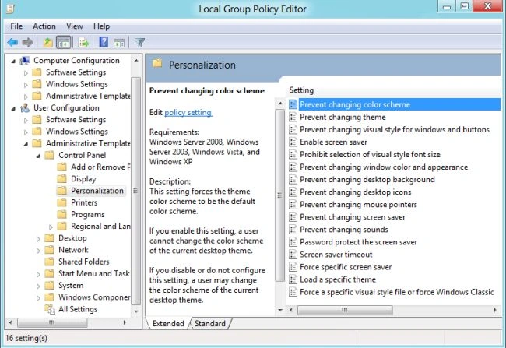Click the Back arrow toolbar icon
Image resolution: width=506 pixels, height=348 pixels.
(12, 42)
